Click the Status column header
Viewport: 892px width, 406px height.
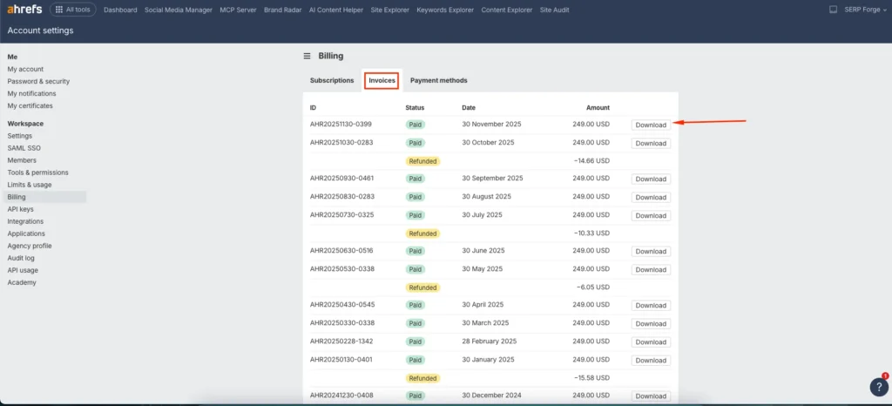[x=415, y=107]
